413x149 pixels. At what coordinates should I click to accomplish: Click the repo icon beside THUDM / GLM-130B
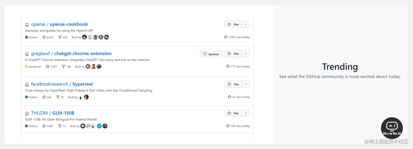click(27, 114)
